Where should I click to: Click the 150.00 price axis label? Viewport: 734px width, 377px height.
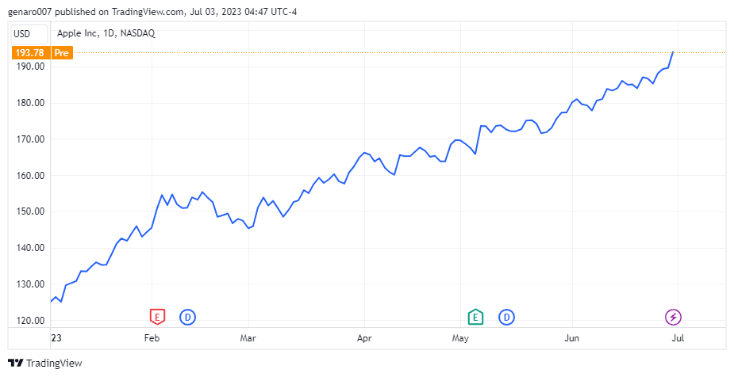click(x=30, y=211)
